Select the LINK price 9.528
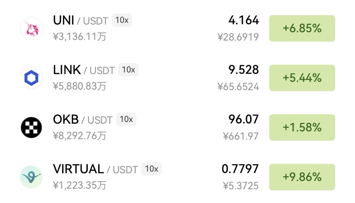Viewport: 355px width, 203px height. click(243, 70)
